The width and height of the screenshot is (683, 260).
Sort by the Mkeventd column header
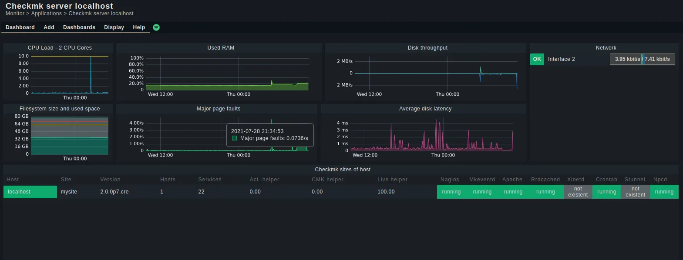[x=482, y=180]
